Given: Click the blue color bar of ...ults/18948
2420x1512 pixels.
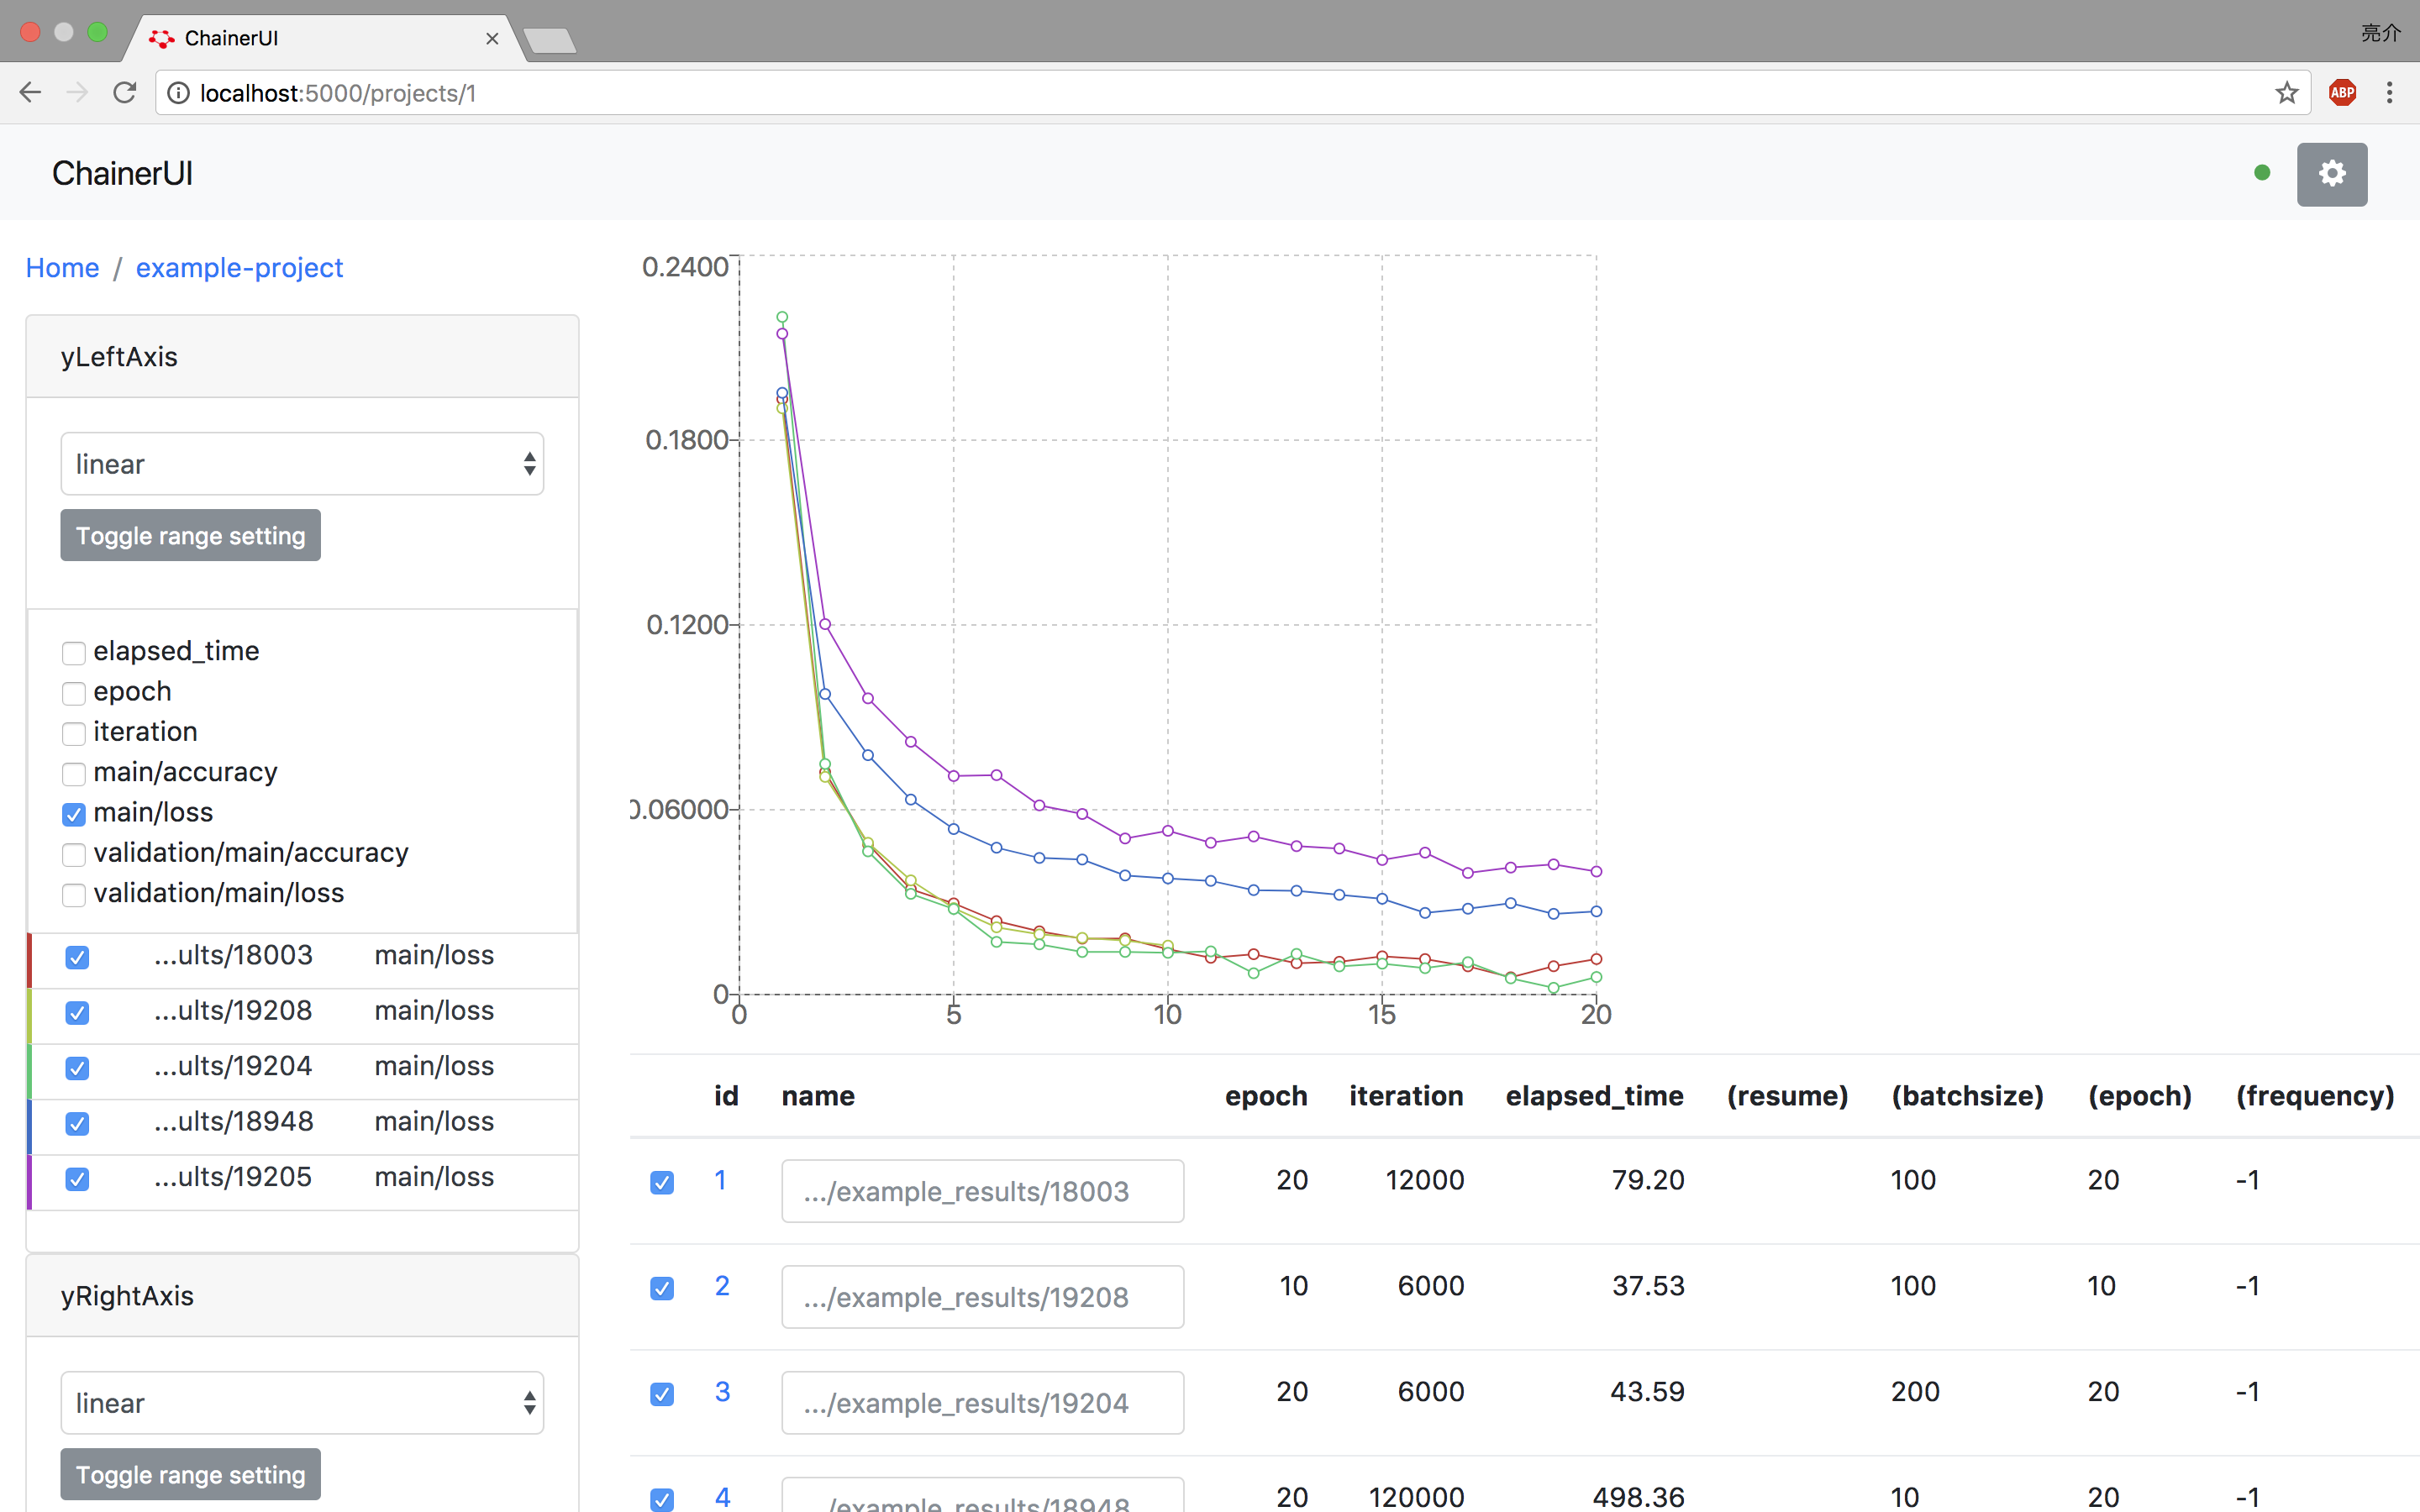Looking at the screenshot, I should click(29, 1127).
